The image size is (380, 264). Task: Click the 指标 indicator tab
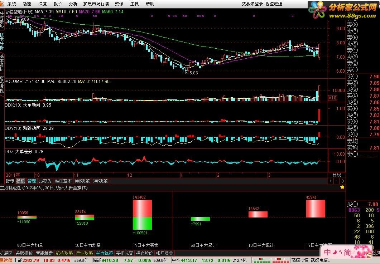pyautogui.click(x=10, y=181)
